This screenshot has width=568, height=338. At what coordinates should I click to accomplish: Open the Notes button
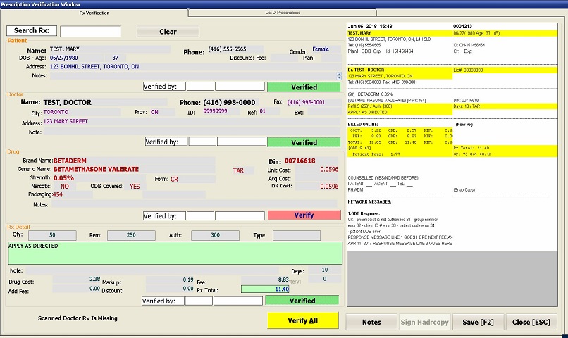click(371, 322)
